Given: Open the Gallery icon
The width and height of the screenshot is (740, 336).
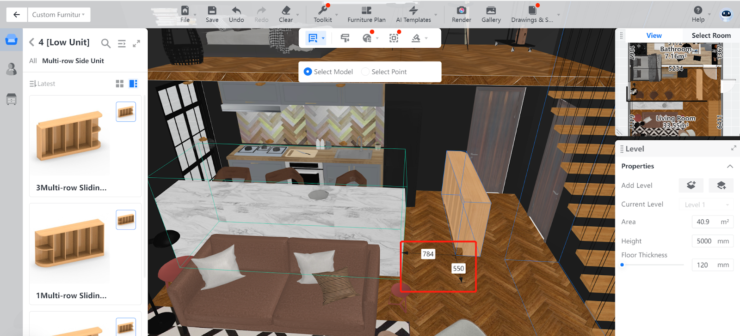Looking at the screenshot, I should [x=491, y=11].
